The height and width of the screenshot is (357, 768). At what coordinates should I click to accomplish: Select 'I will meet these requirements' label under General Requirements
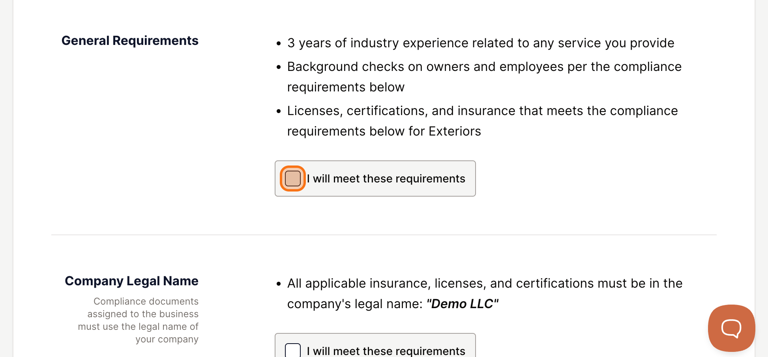(386, 178)
